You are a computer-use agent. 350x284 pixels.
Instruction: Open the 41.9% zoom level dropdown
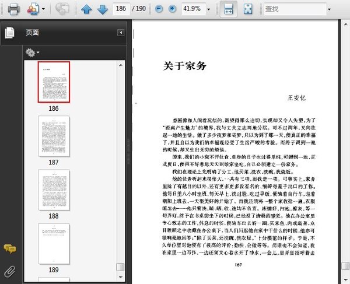click(206, 9)
